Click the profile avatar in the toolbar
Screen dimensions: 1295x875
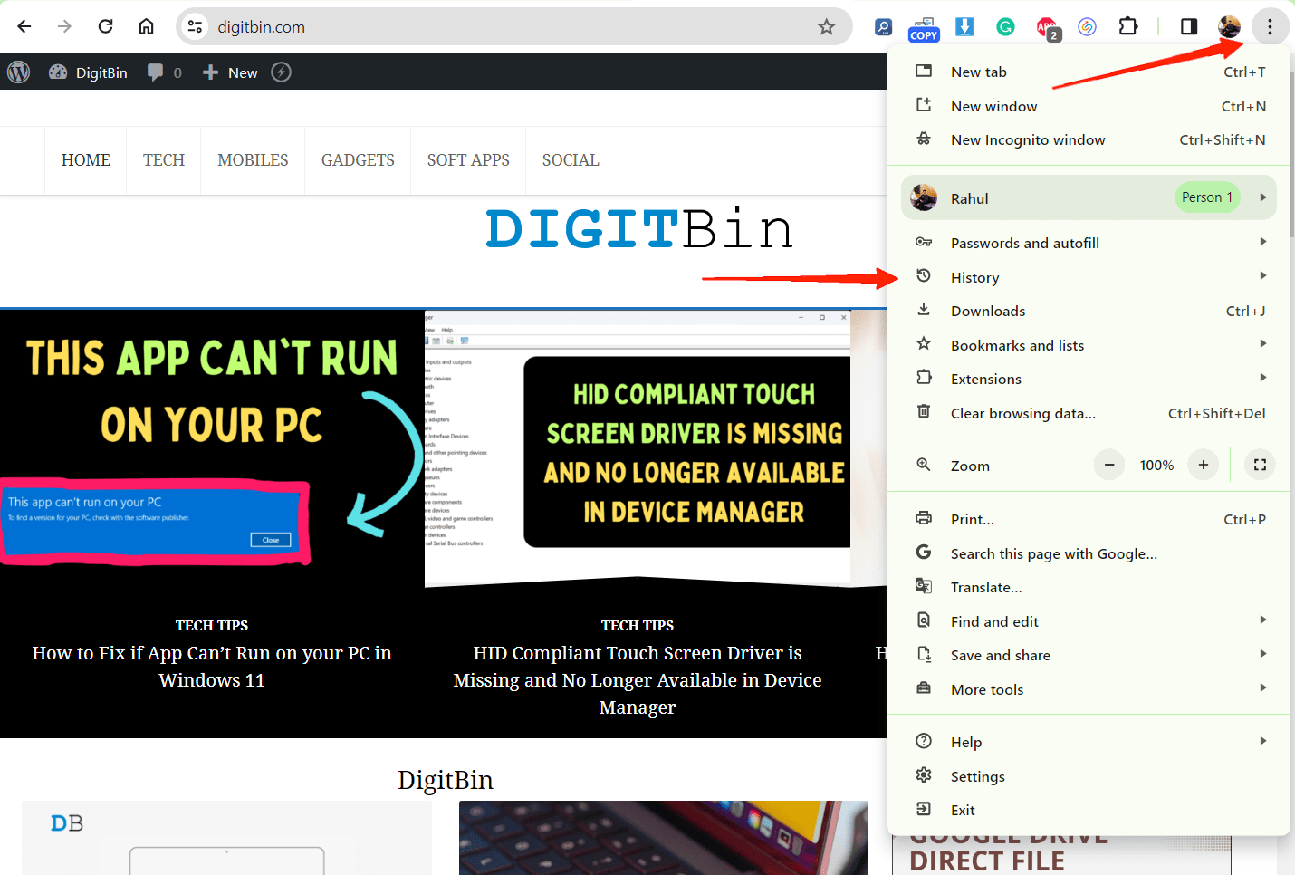[1229, 26]
